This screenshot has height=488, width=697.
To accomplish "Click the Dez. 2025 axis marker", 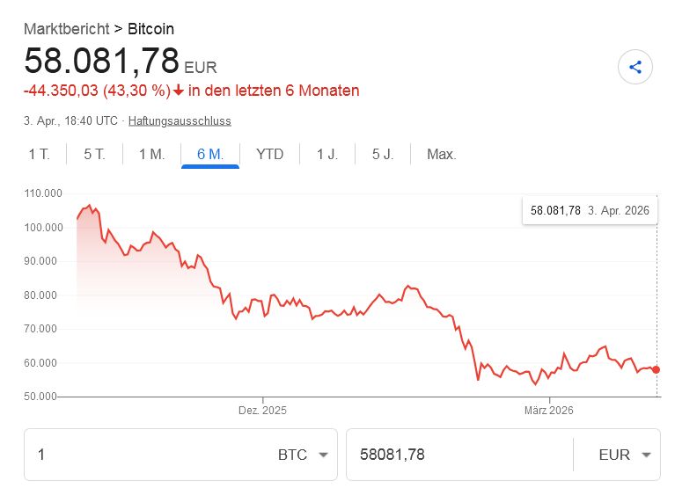I will (262, 410).
